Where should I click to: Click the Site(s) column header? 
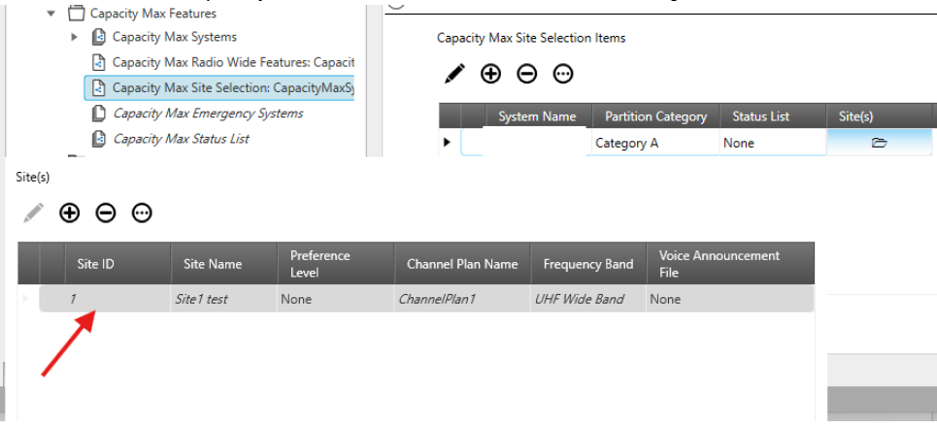coord(879,116)
